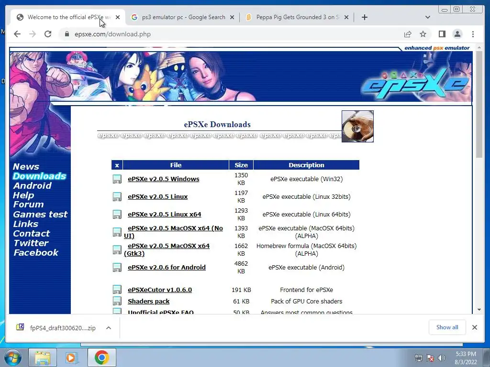Screen dimensions: 490x367
Task: Download ePSXe v2.0.5 Linux x64
Action: pyautogui.click(x=165, y=215)
